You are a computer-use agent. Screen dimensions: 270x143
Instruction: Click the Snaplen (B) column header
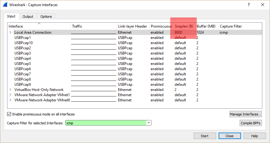point(184,26)
